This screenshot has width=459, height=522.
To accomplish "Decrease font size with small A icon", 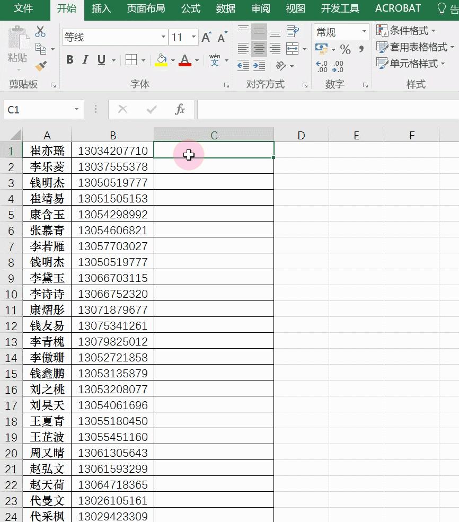I will coord(222,37).
